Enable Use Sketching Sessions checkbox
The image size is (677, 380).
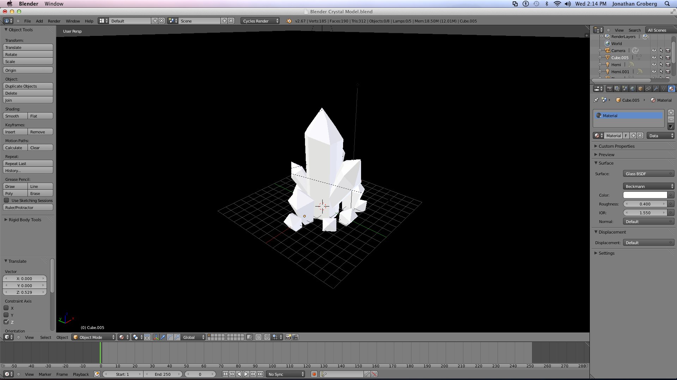[6, 200]
